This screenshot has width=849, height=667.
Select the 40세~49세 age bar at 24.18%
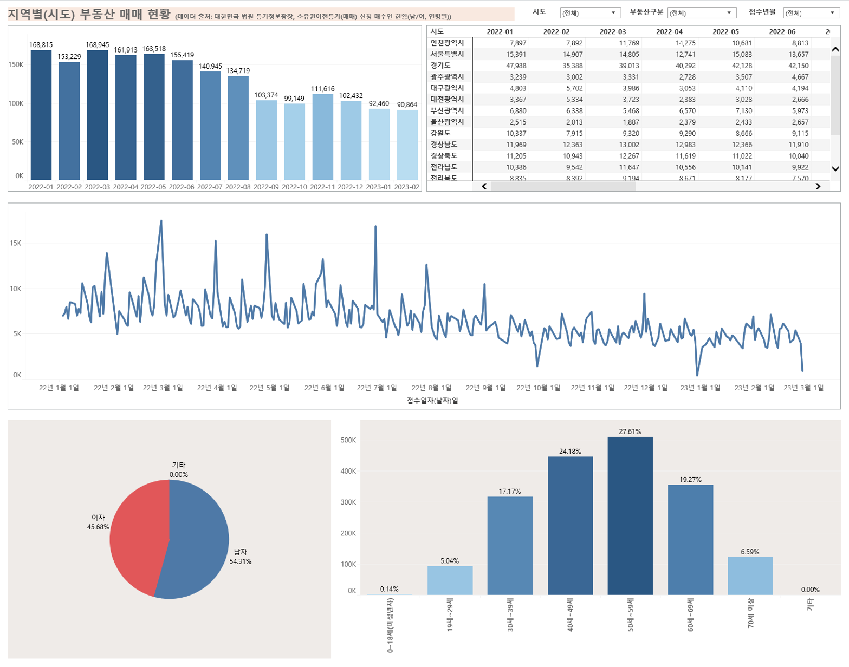pos(570,526)
